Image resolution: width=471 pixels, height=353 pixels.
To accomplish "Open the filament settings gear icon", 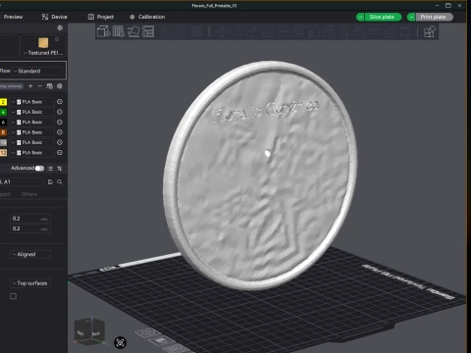I will pyautogui.click(x=60, y=86).
